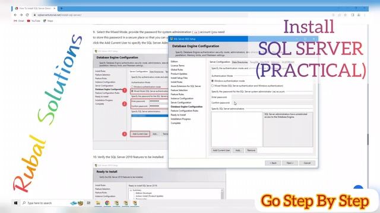The image size is (380, 213).
Task: Click the Back button in setup
Action: (x=273, y=163)
